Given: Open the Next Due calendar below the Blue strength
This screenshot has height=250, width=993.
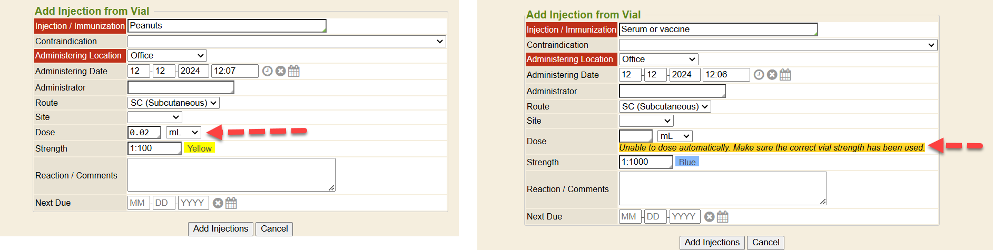Looking at the screenshot, I should pos(723,217).
